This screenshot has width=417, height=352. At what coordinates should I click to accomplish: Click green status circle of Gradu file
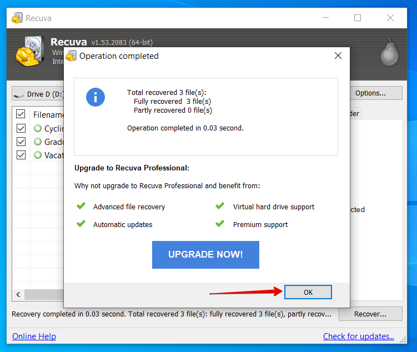click(x=38, y=142)
